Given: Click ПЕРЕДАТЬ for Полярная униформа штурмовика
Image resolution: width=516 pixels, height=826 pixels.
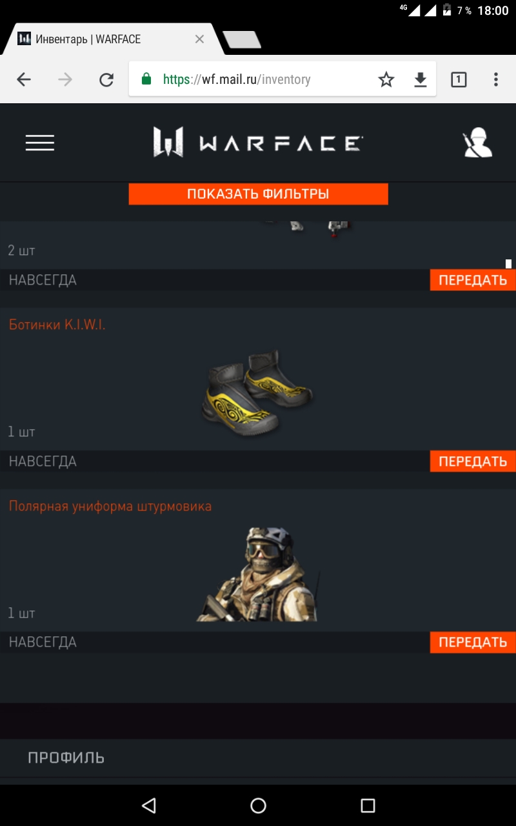Looking at the screenshot, I should [x=473, y=642].
